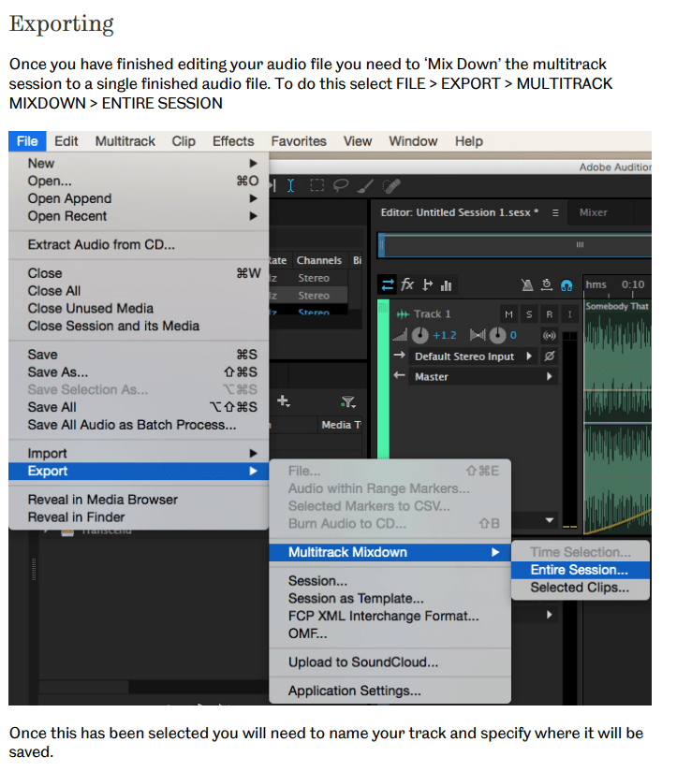The image size is (677, 771).
Task: Select the Spot Healing Brush tool
Action: click(x=391, y=186)
